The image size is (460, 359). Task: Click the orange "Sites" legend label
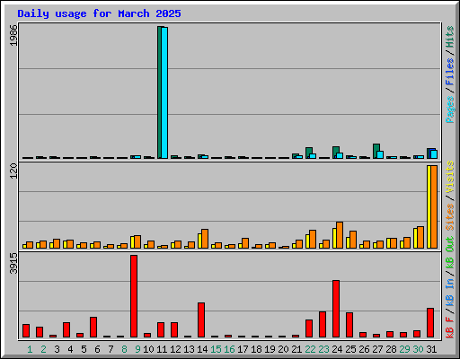point(450,217)
